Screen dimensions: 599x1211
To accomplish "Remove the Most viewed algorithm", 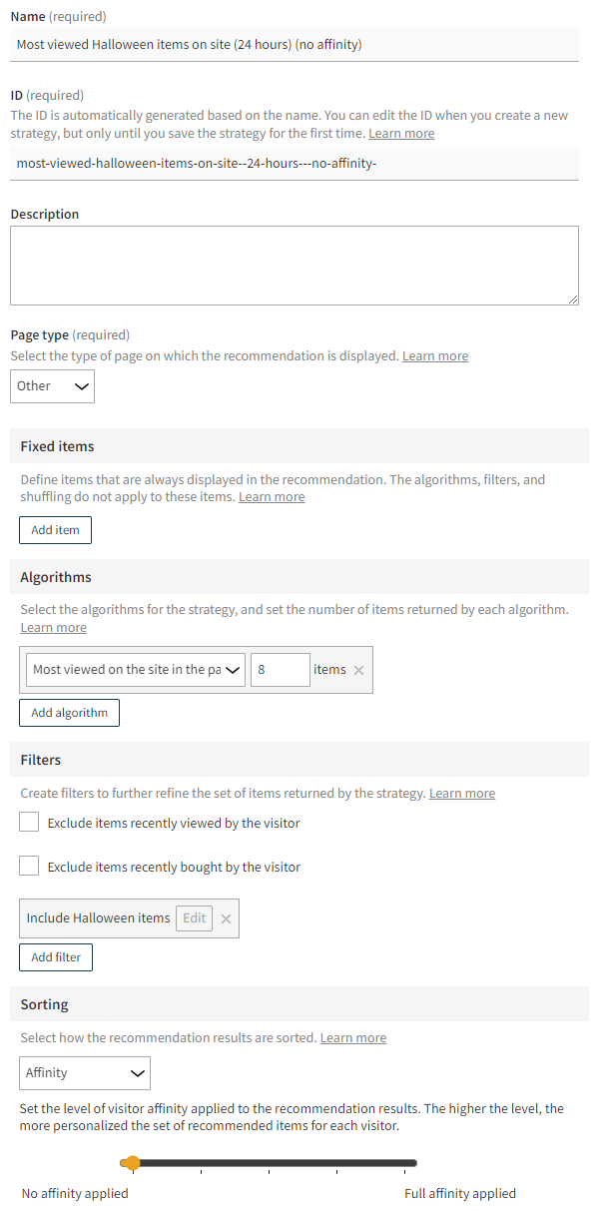I will click(357, 670).
